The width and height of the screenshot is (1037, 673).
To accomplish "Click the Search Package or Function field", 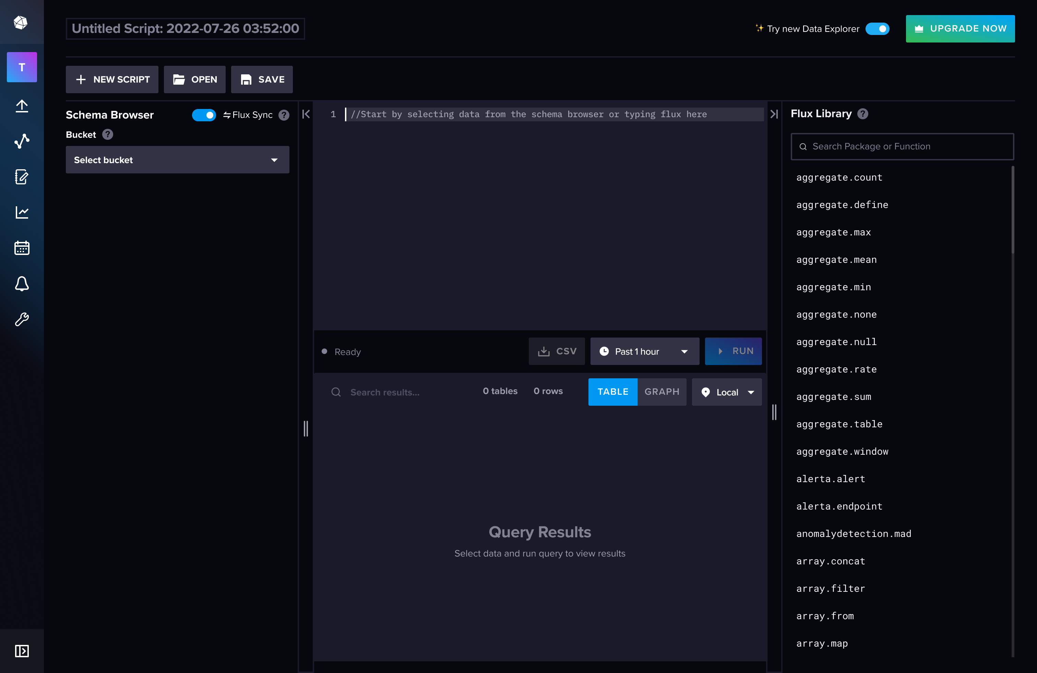I will tap(902, 146).
